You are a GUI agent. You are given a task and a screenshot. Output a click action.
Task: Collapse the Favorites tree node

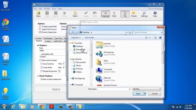coord(70,43)
